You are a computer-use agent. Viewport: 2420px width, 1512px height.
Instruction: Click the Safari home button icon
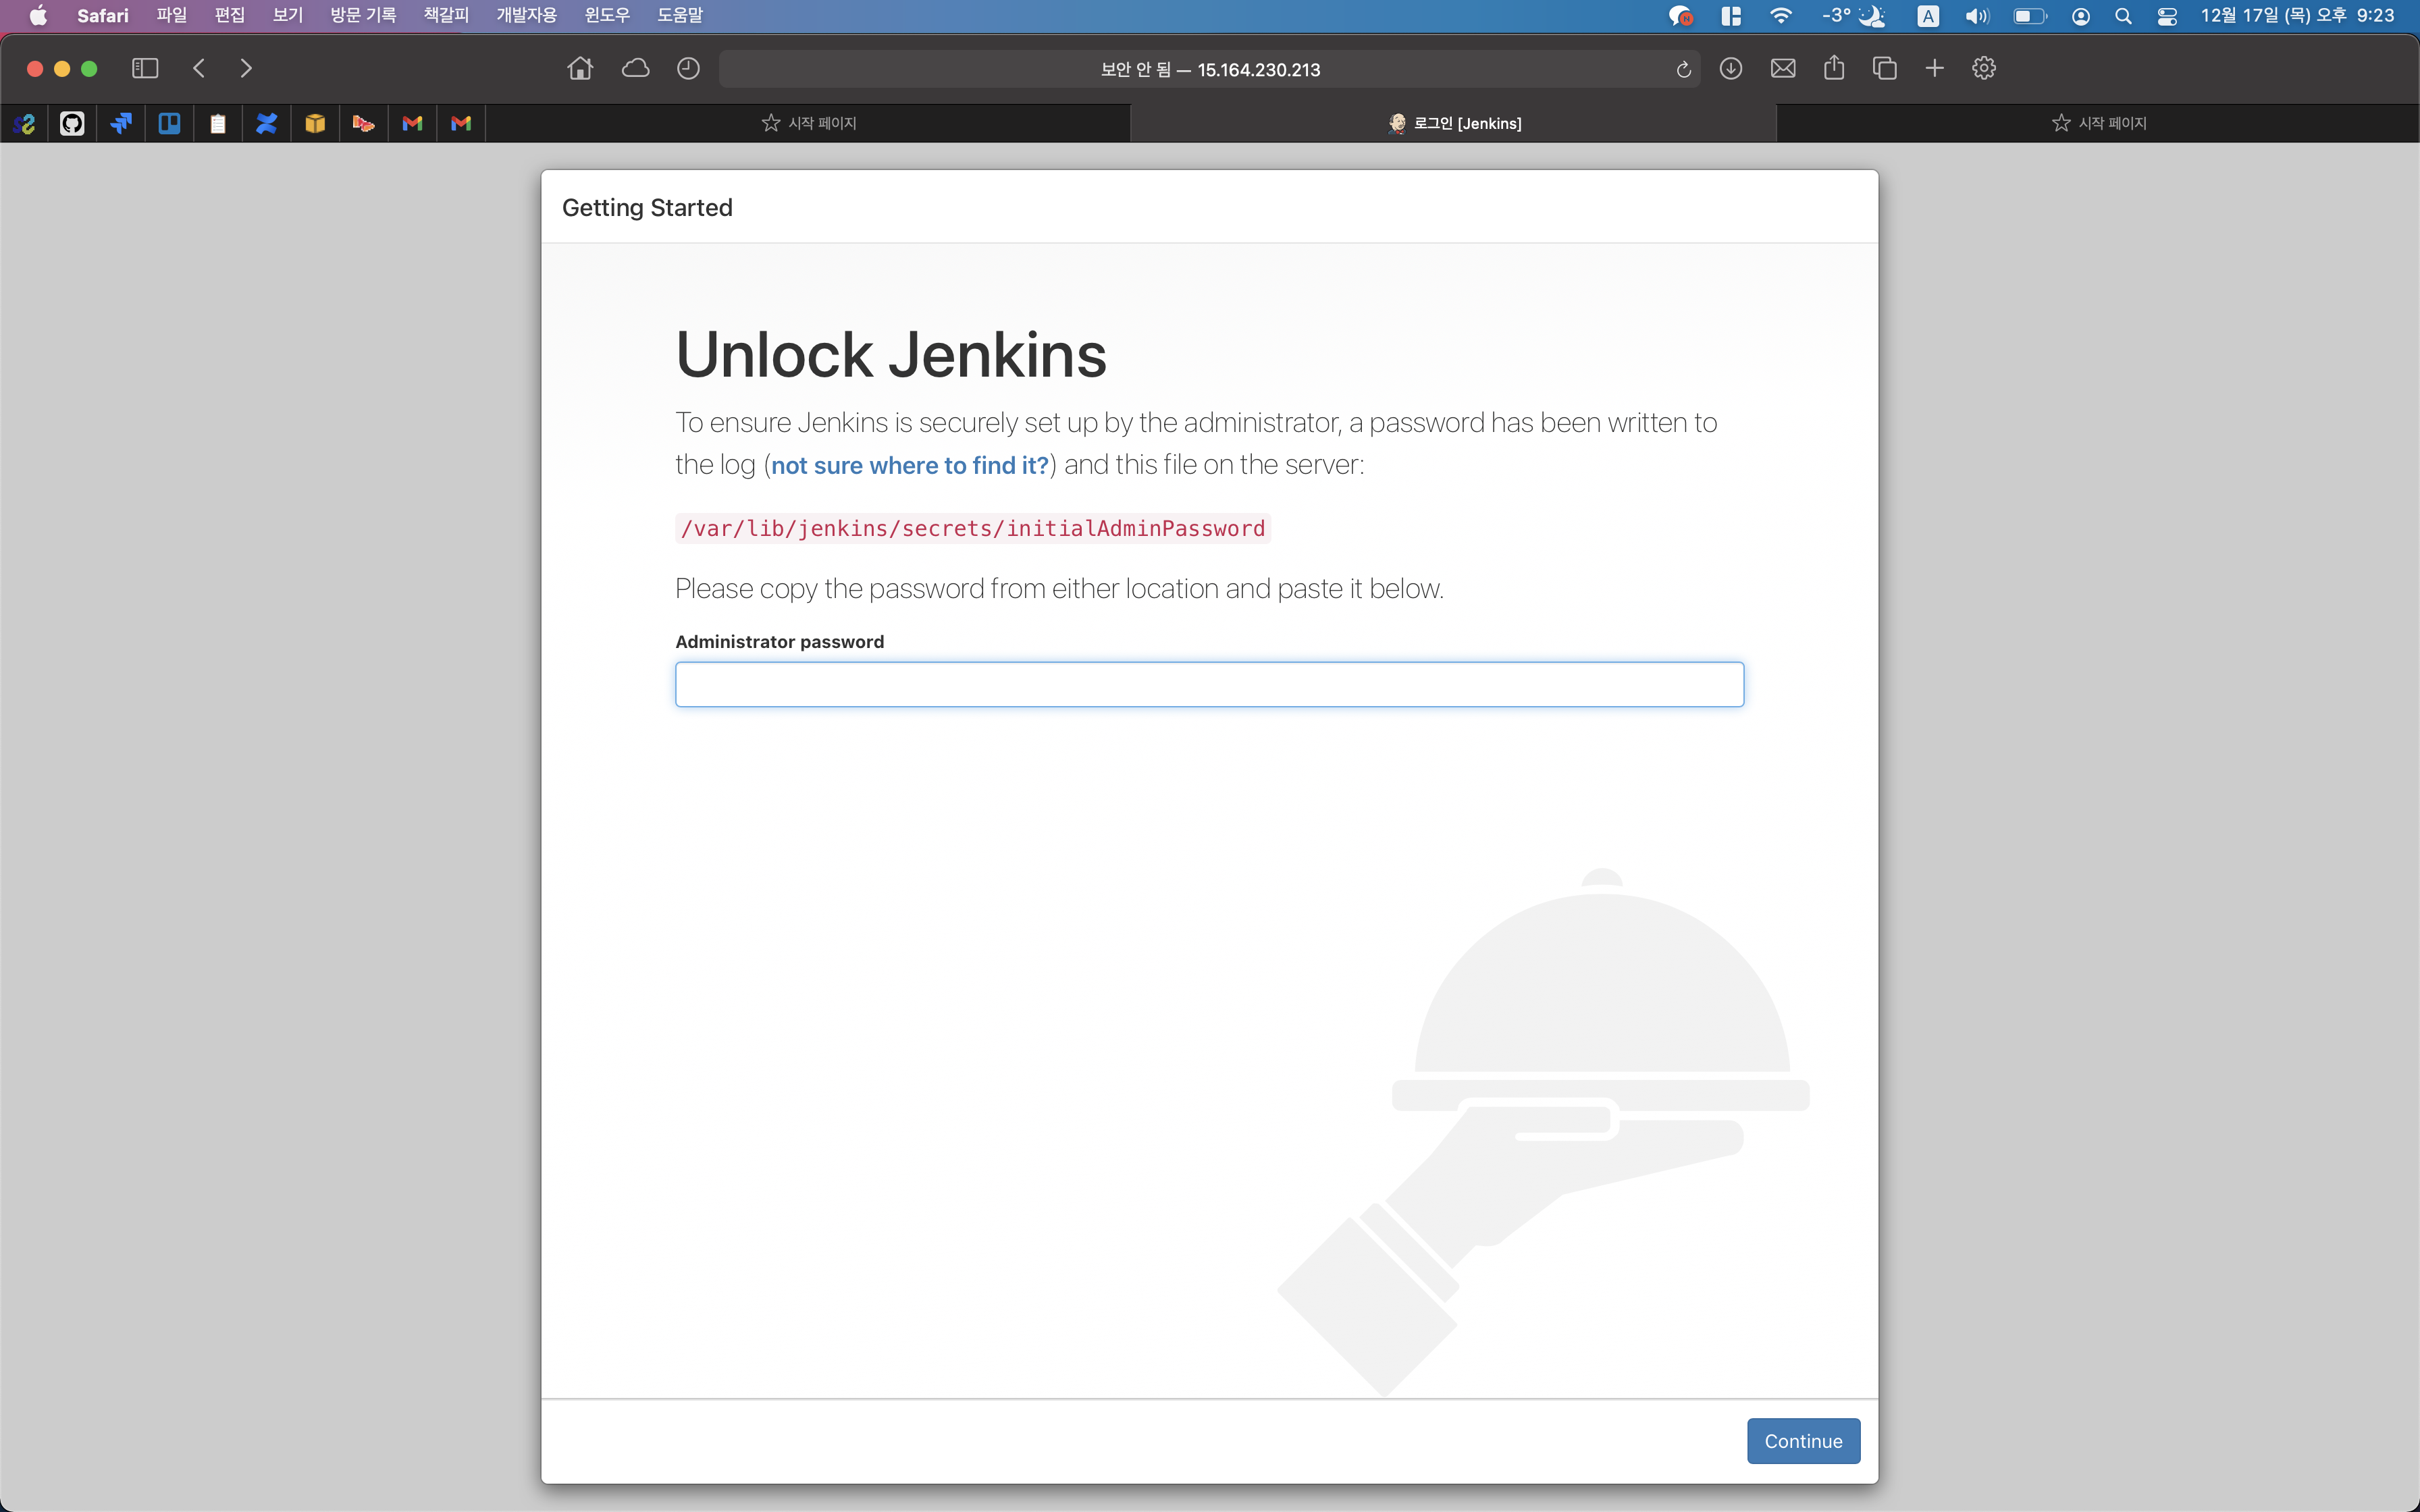click(580, 69)
